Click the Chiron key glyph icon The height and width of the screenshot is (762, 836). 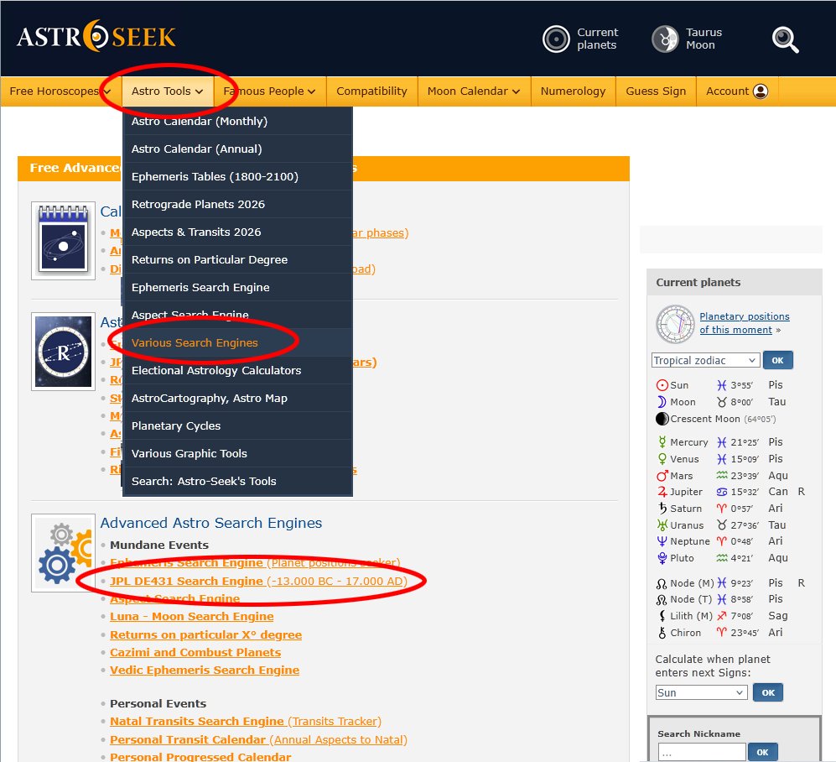click(662, 633)
